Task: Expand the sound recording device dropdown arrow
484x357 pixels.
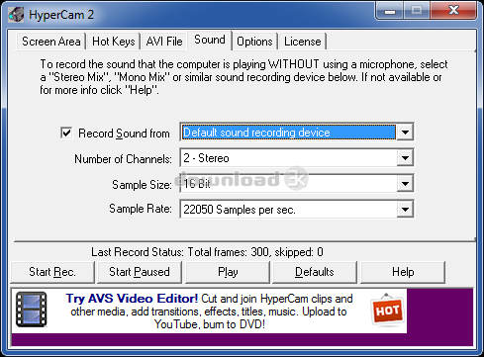Action: coord(405,133)
